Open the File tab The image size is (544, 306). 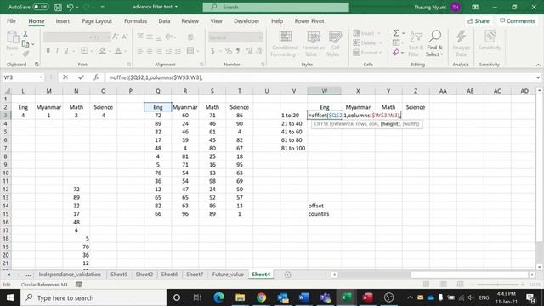pyautogui.click(x=11, y=20)
